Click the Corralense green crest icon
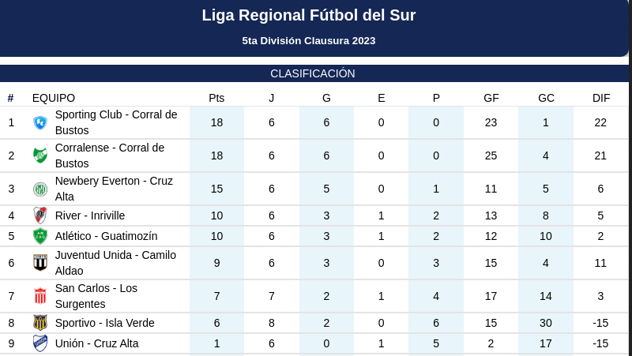This screenshot has width=632, height=356. tap(40, 156)
